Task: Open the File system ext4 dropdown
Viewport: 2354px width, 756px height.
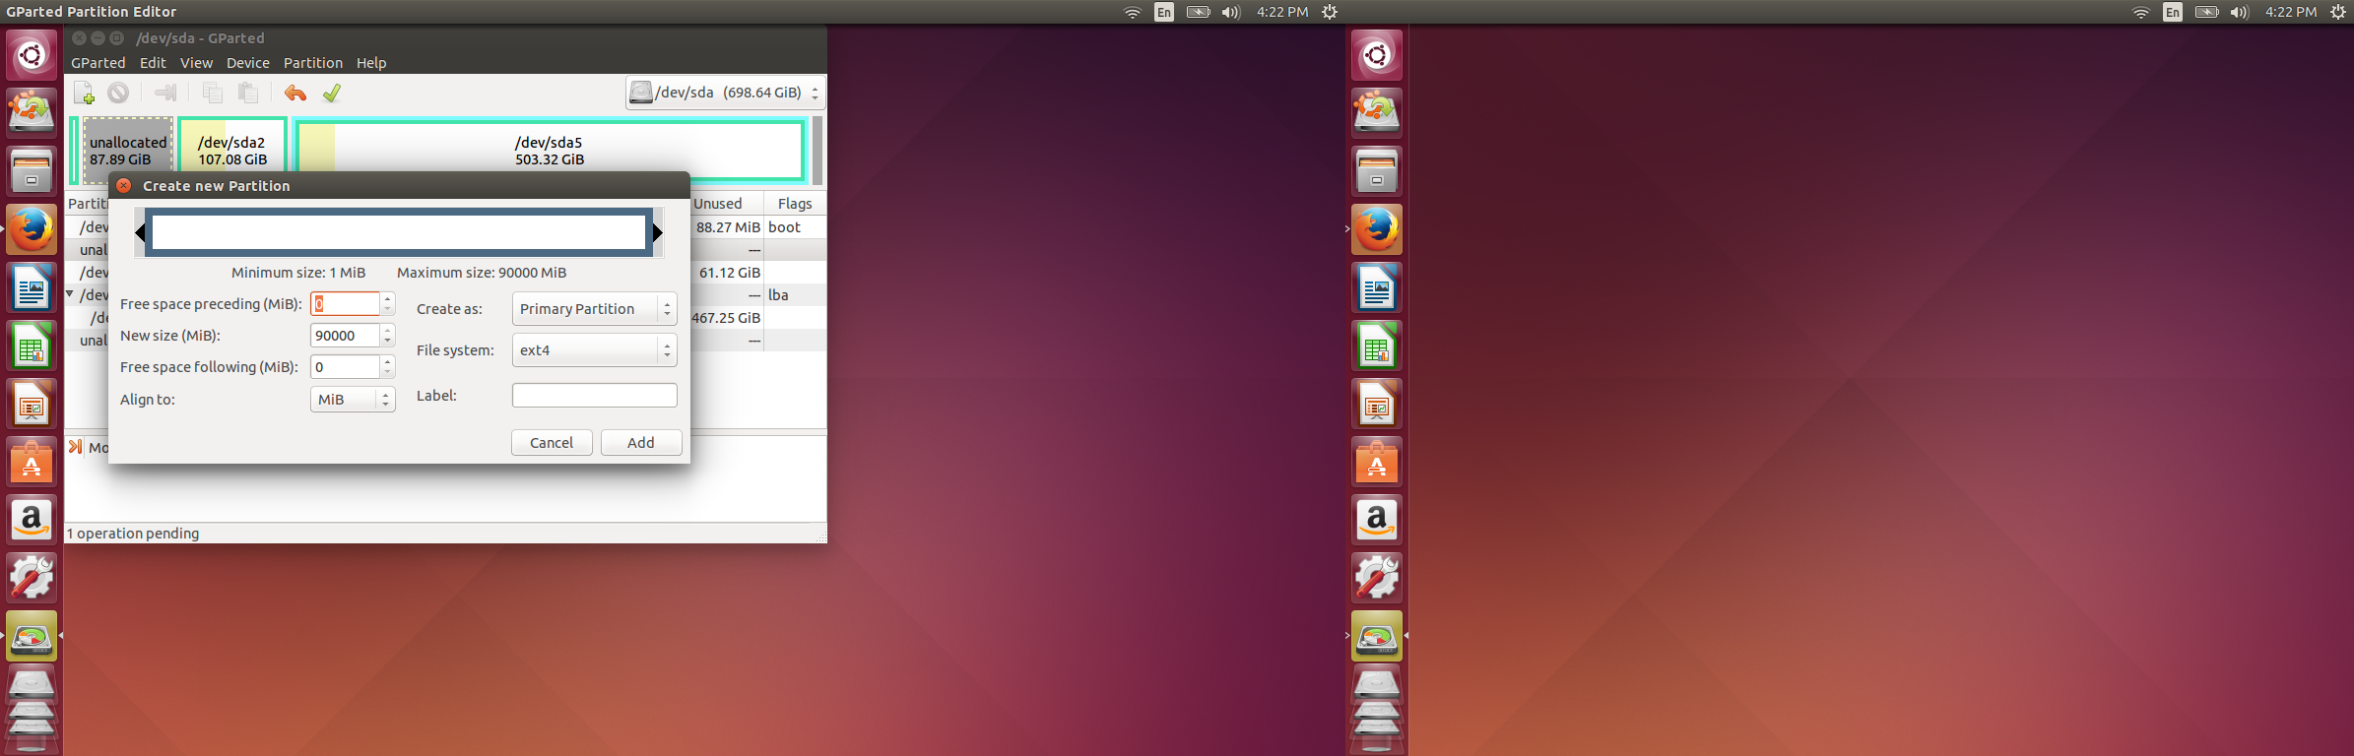Action: pos(594,350)
